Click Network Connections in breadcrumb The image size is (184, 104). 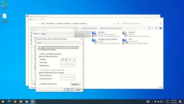(x=80, y=24)
